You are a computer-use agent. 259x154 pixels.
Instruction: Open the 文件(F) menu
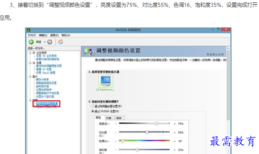[x=32, y=35]
